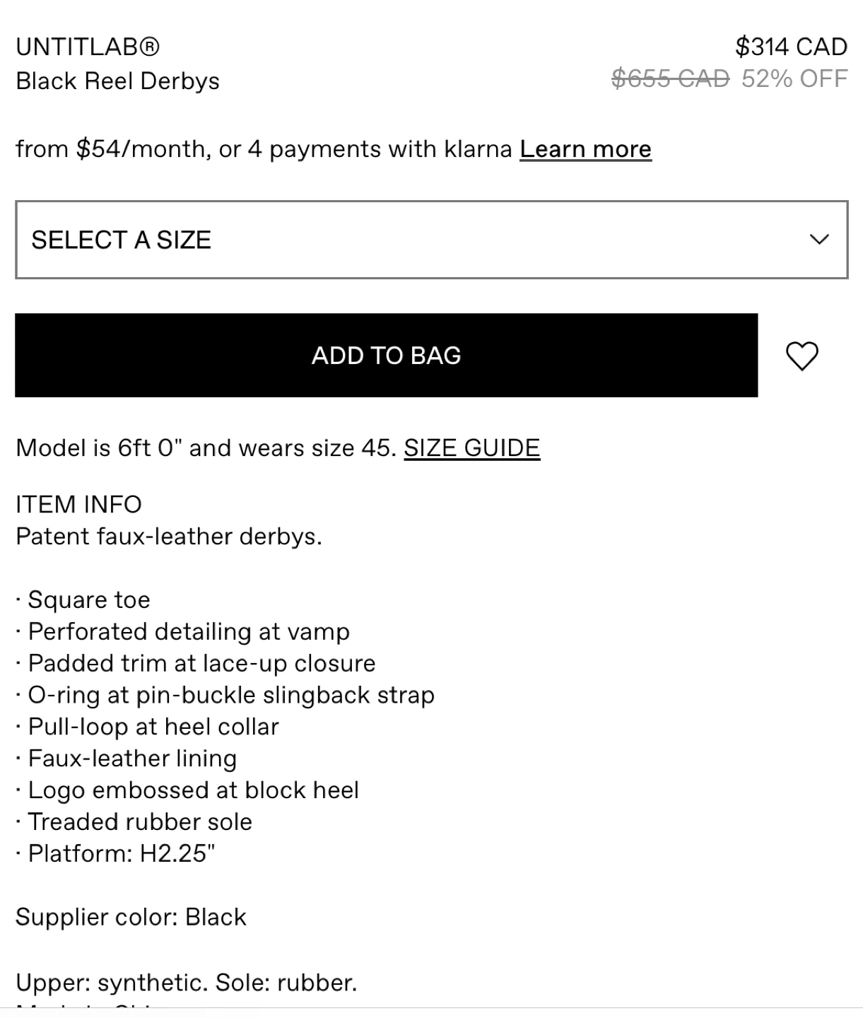The width and height of the screenshot is (863, 1018).
Task: Click the UNTITLAB brand name
Action: pyautogui.click(x=88, y=47)
